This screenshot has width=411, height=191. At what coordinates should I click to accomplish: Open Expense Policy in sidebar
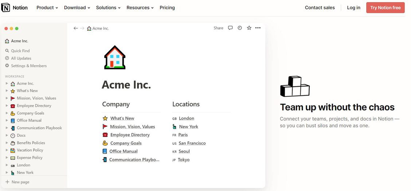pyautogui.click(x=30, y=158)
